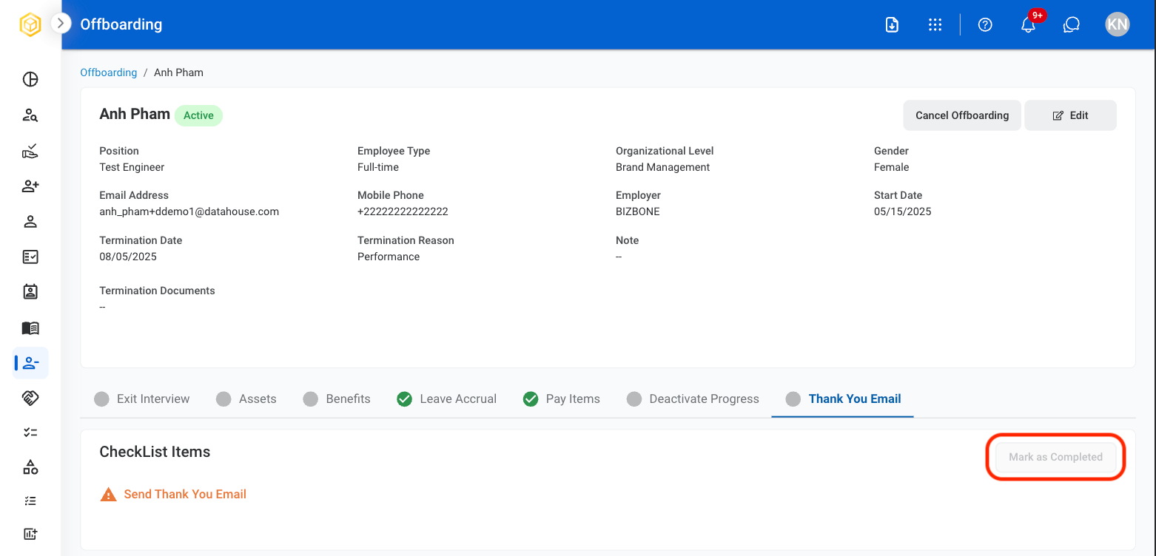Click the Edit button
1156x556 pixels.
click(x=1070, y=115)
